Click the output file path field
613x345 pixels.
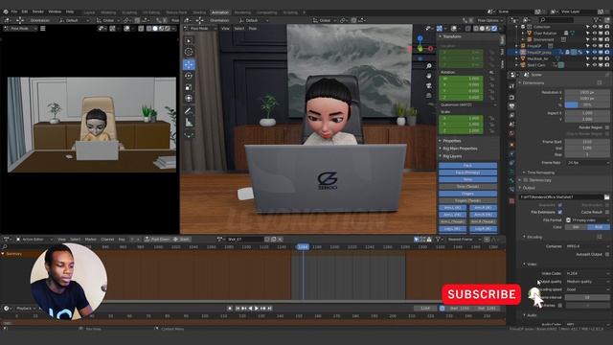(561, 197)
